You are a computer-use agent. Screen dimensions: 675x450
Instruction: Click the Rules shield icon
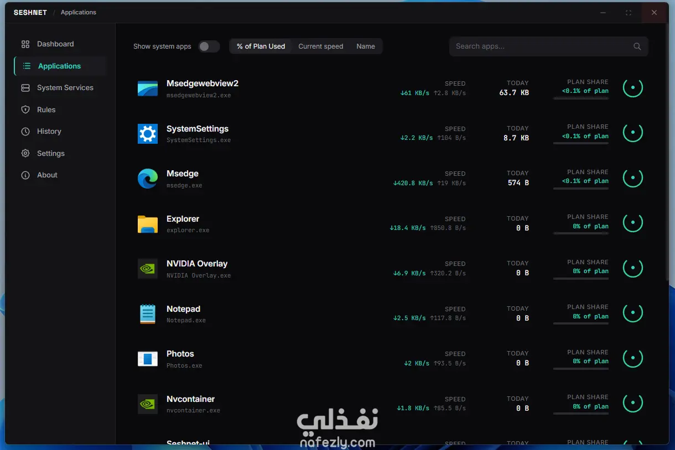tap(25, 110)
